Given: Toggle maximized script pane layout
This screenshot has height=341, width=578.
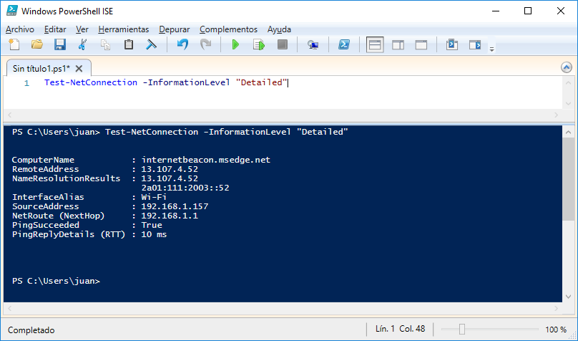Looking at the screenshot, I should click(421, 44).
